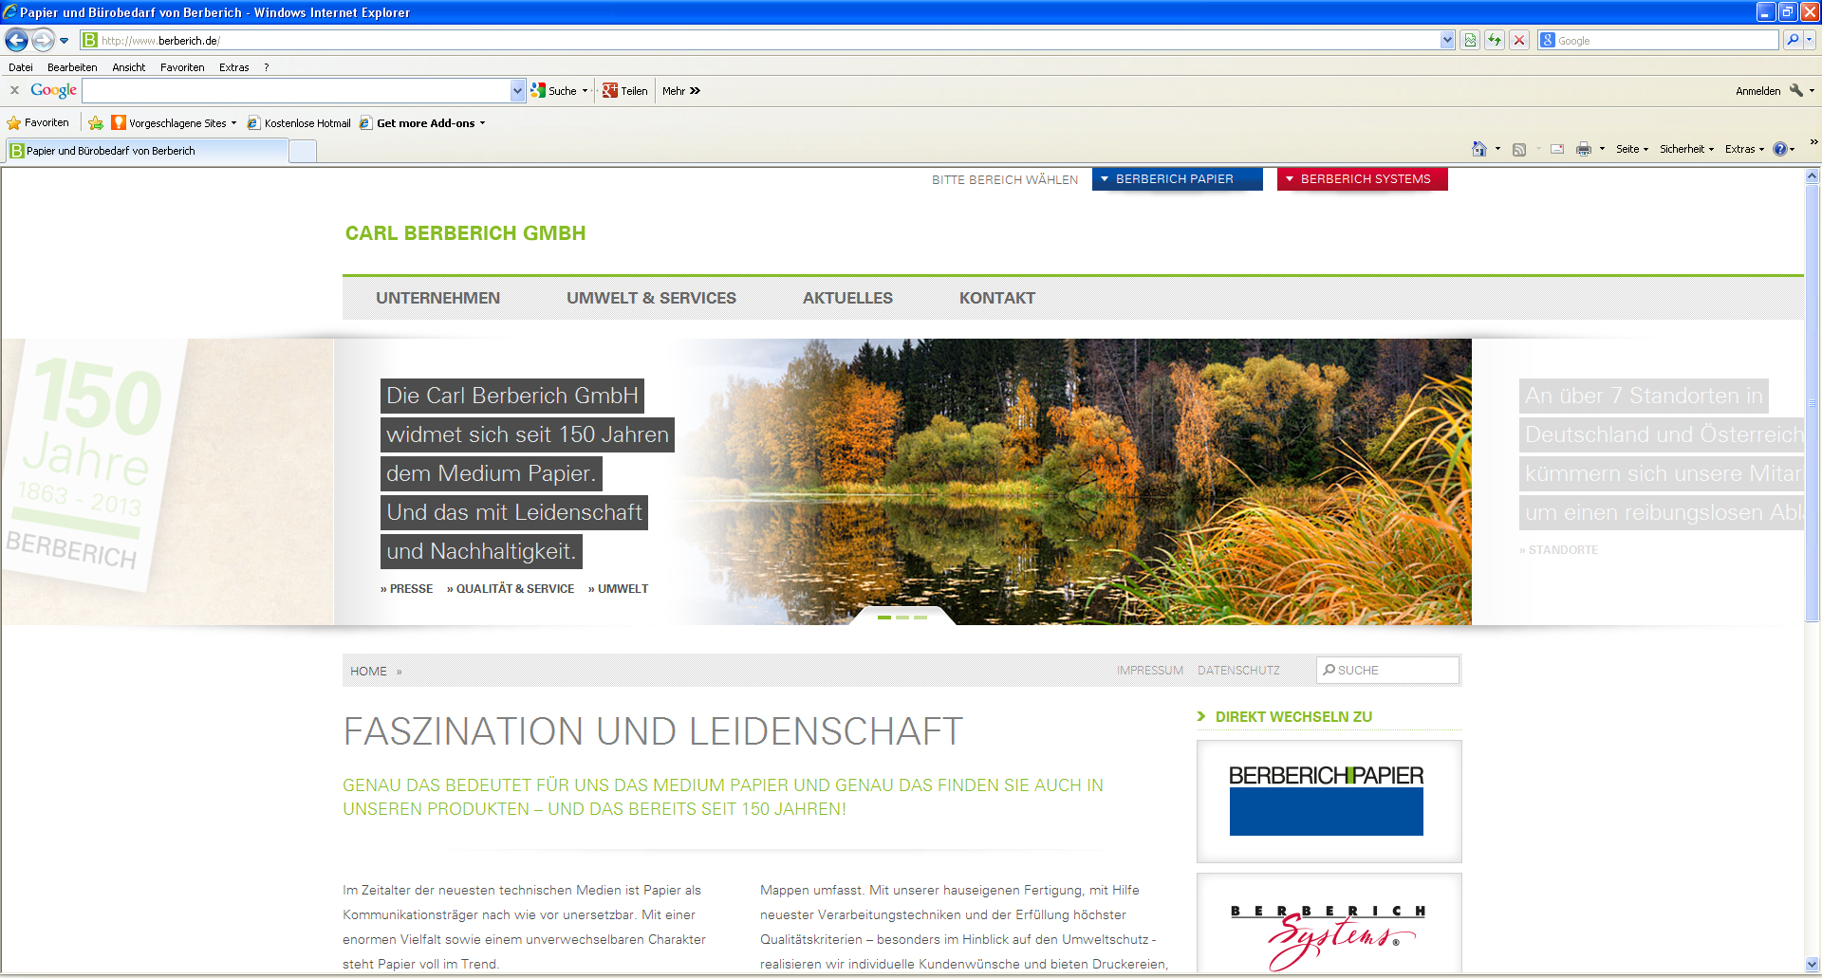
Task: Click the Google Toolbar search field
Action: pyautogui.click(x=296, y=90)
